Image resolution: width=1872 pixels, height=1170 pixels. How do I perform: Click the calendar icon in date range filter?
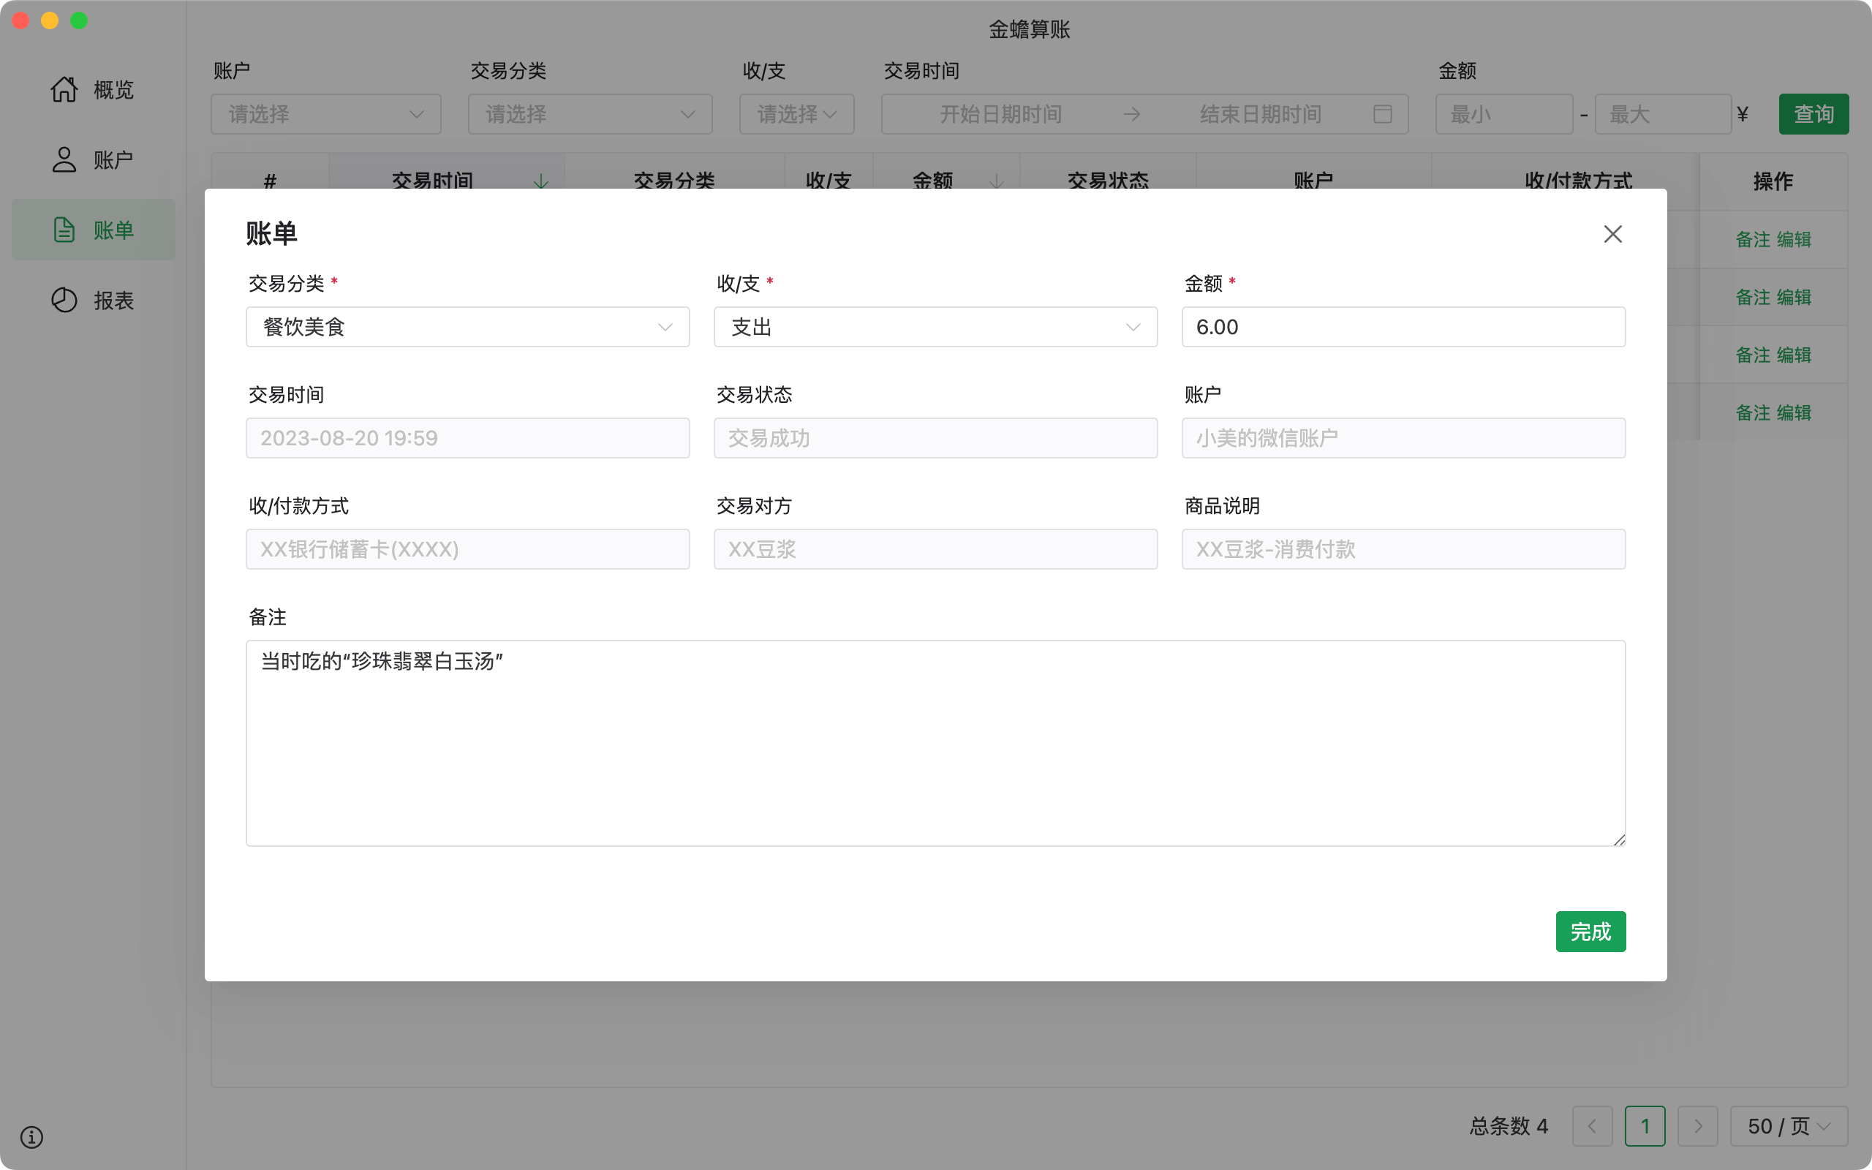point(1382,115)
